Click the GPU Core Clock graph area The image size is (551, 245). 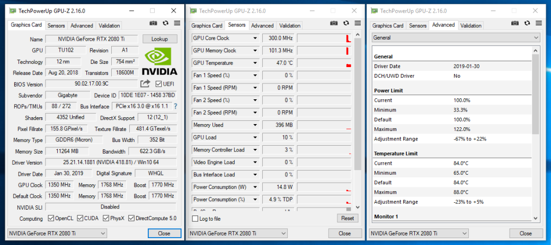(x=324, y=38)
